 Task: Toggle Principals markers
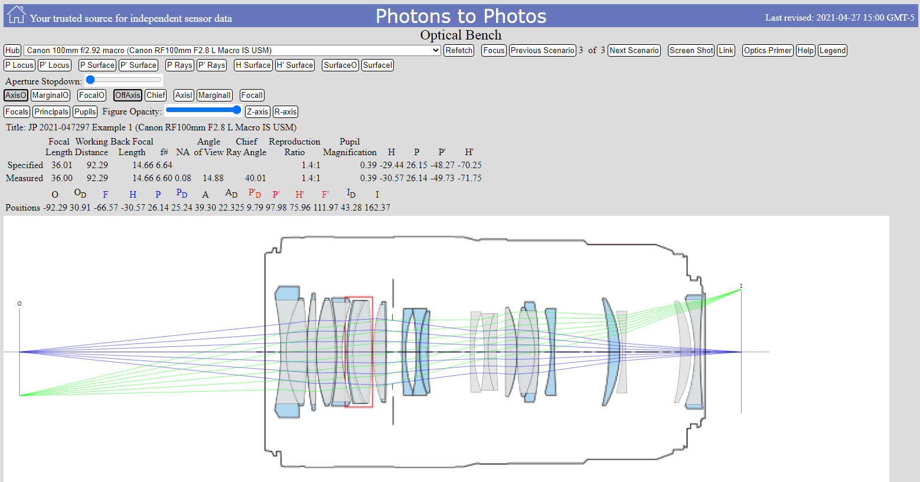(x=51, y=112)
